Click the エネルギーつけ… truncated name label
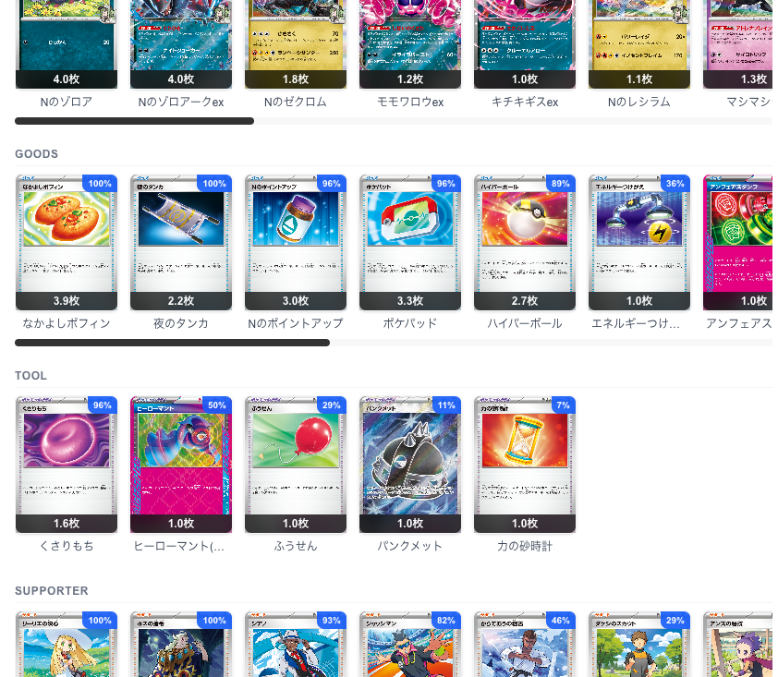This screenshot has height=677, width=778. coord(637,323)
